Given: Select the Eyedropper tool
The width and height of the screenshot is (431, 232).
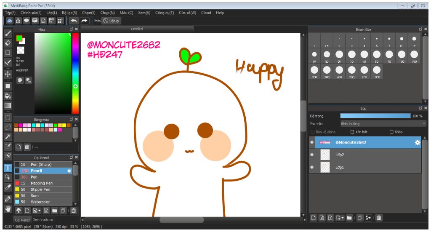Looking at the screenshot, I should pos(8,199).
